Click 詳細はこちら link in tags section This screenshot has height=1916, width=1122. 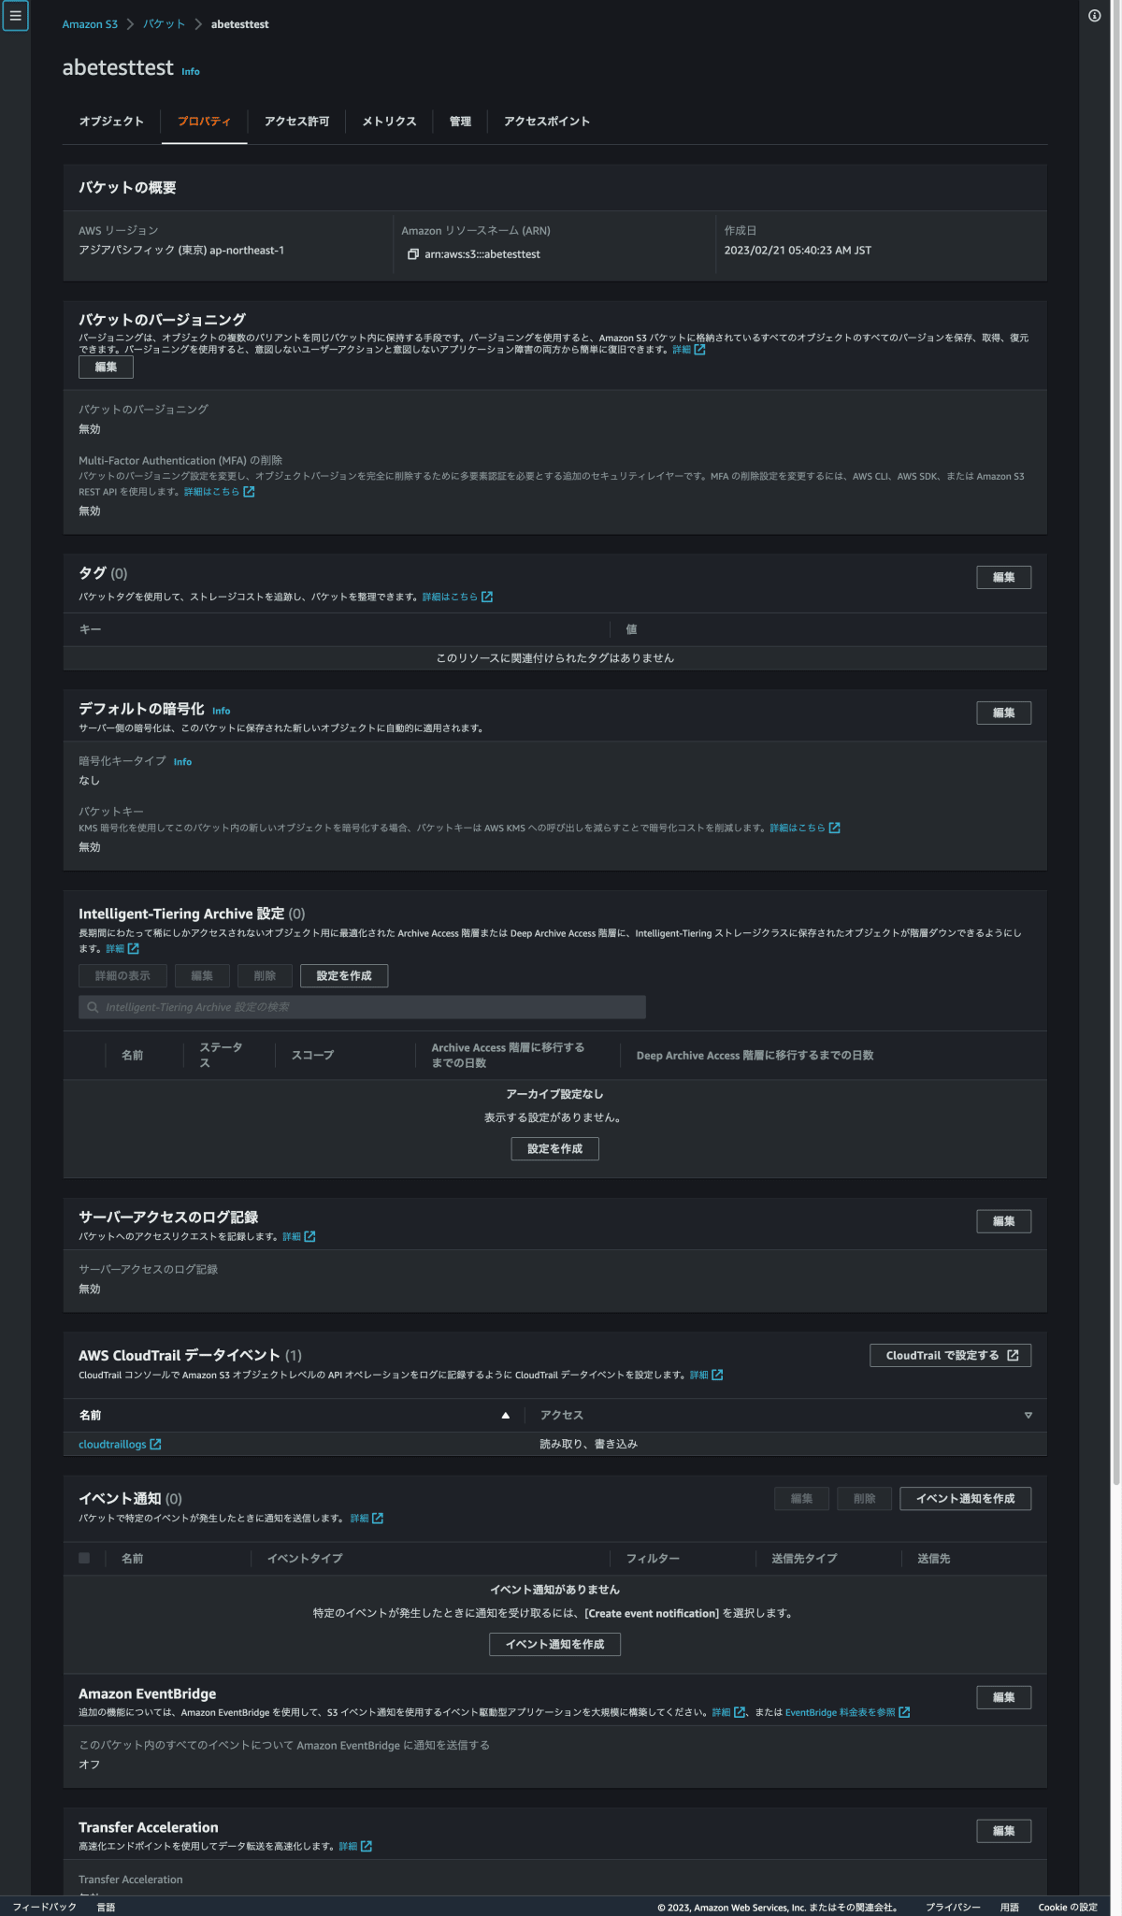450,597
